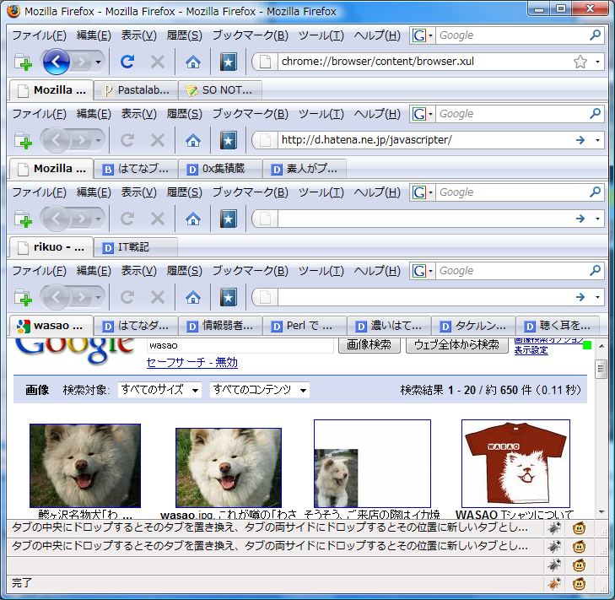Click Stop X in the chrome:// URL toolbar
Image resolution: width=615 pixels, height=600 pixels.
coord(158,62)
